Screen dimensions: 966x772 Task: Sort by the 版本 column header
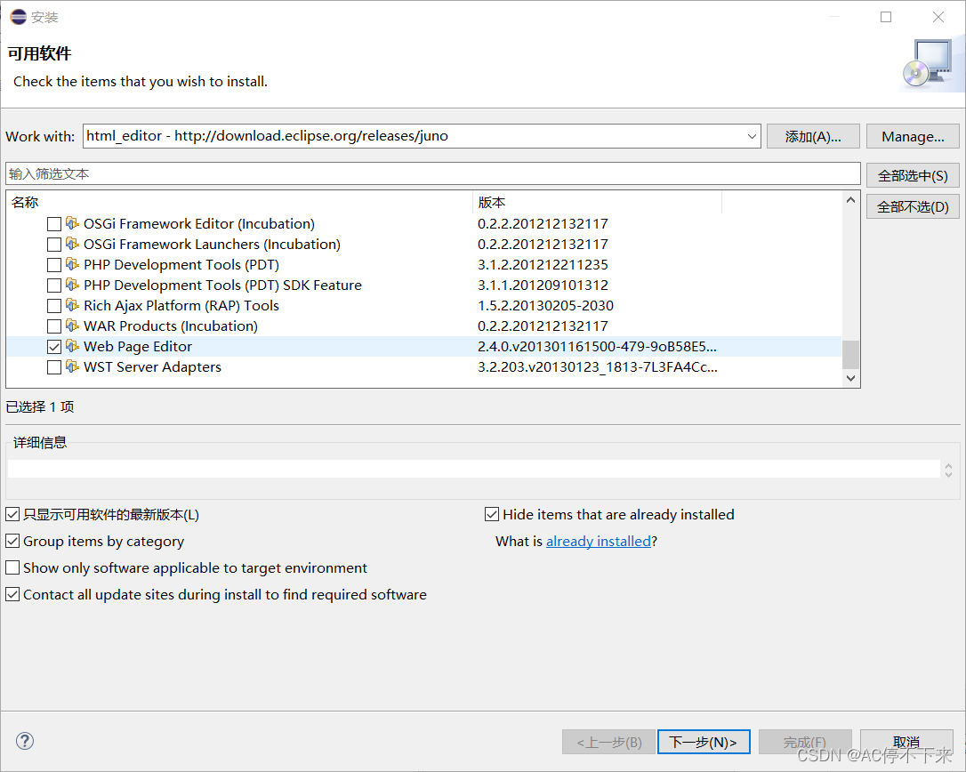tap(597, 202)
